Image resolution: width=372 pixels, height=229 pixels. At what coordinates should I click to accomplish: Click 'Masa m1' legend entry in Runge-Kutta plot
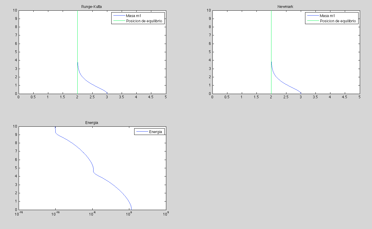coord(133,16)
